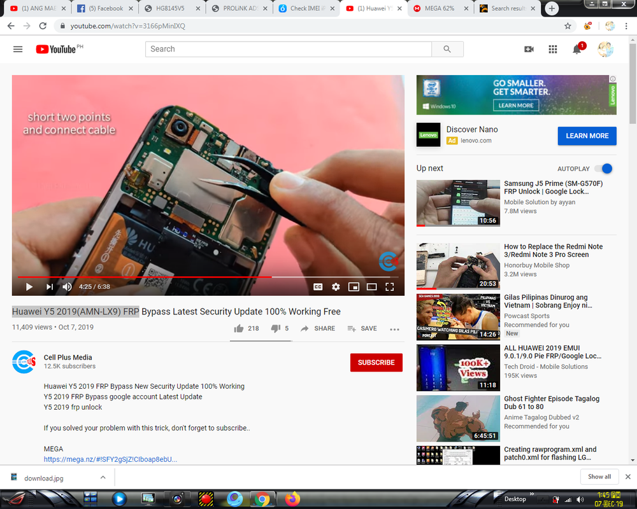Close the downloads bar
637x509 pixels.
point(627,477)
